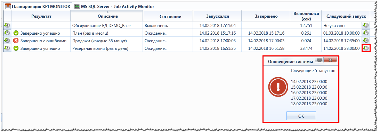380x134 pixels.
Task: Click Следующие 5 запусков text in dialog
Action: 313,71
